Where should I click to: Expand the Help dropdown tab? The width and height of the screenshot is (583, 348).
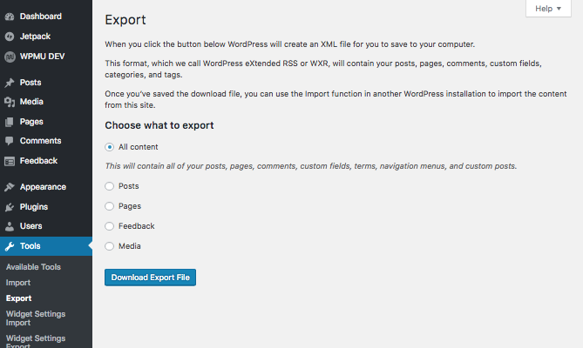[548, 8]
